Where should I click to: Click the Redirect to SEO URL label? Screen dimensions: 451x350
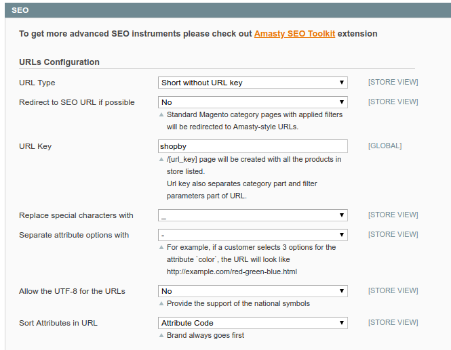click(x=77, y=102)
